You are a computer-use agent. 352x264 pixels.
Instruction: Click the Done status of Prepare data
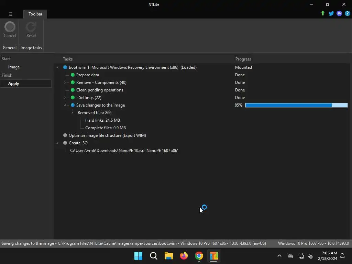[240, 75]
